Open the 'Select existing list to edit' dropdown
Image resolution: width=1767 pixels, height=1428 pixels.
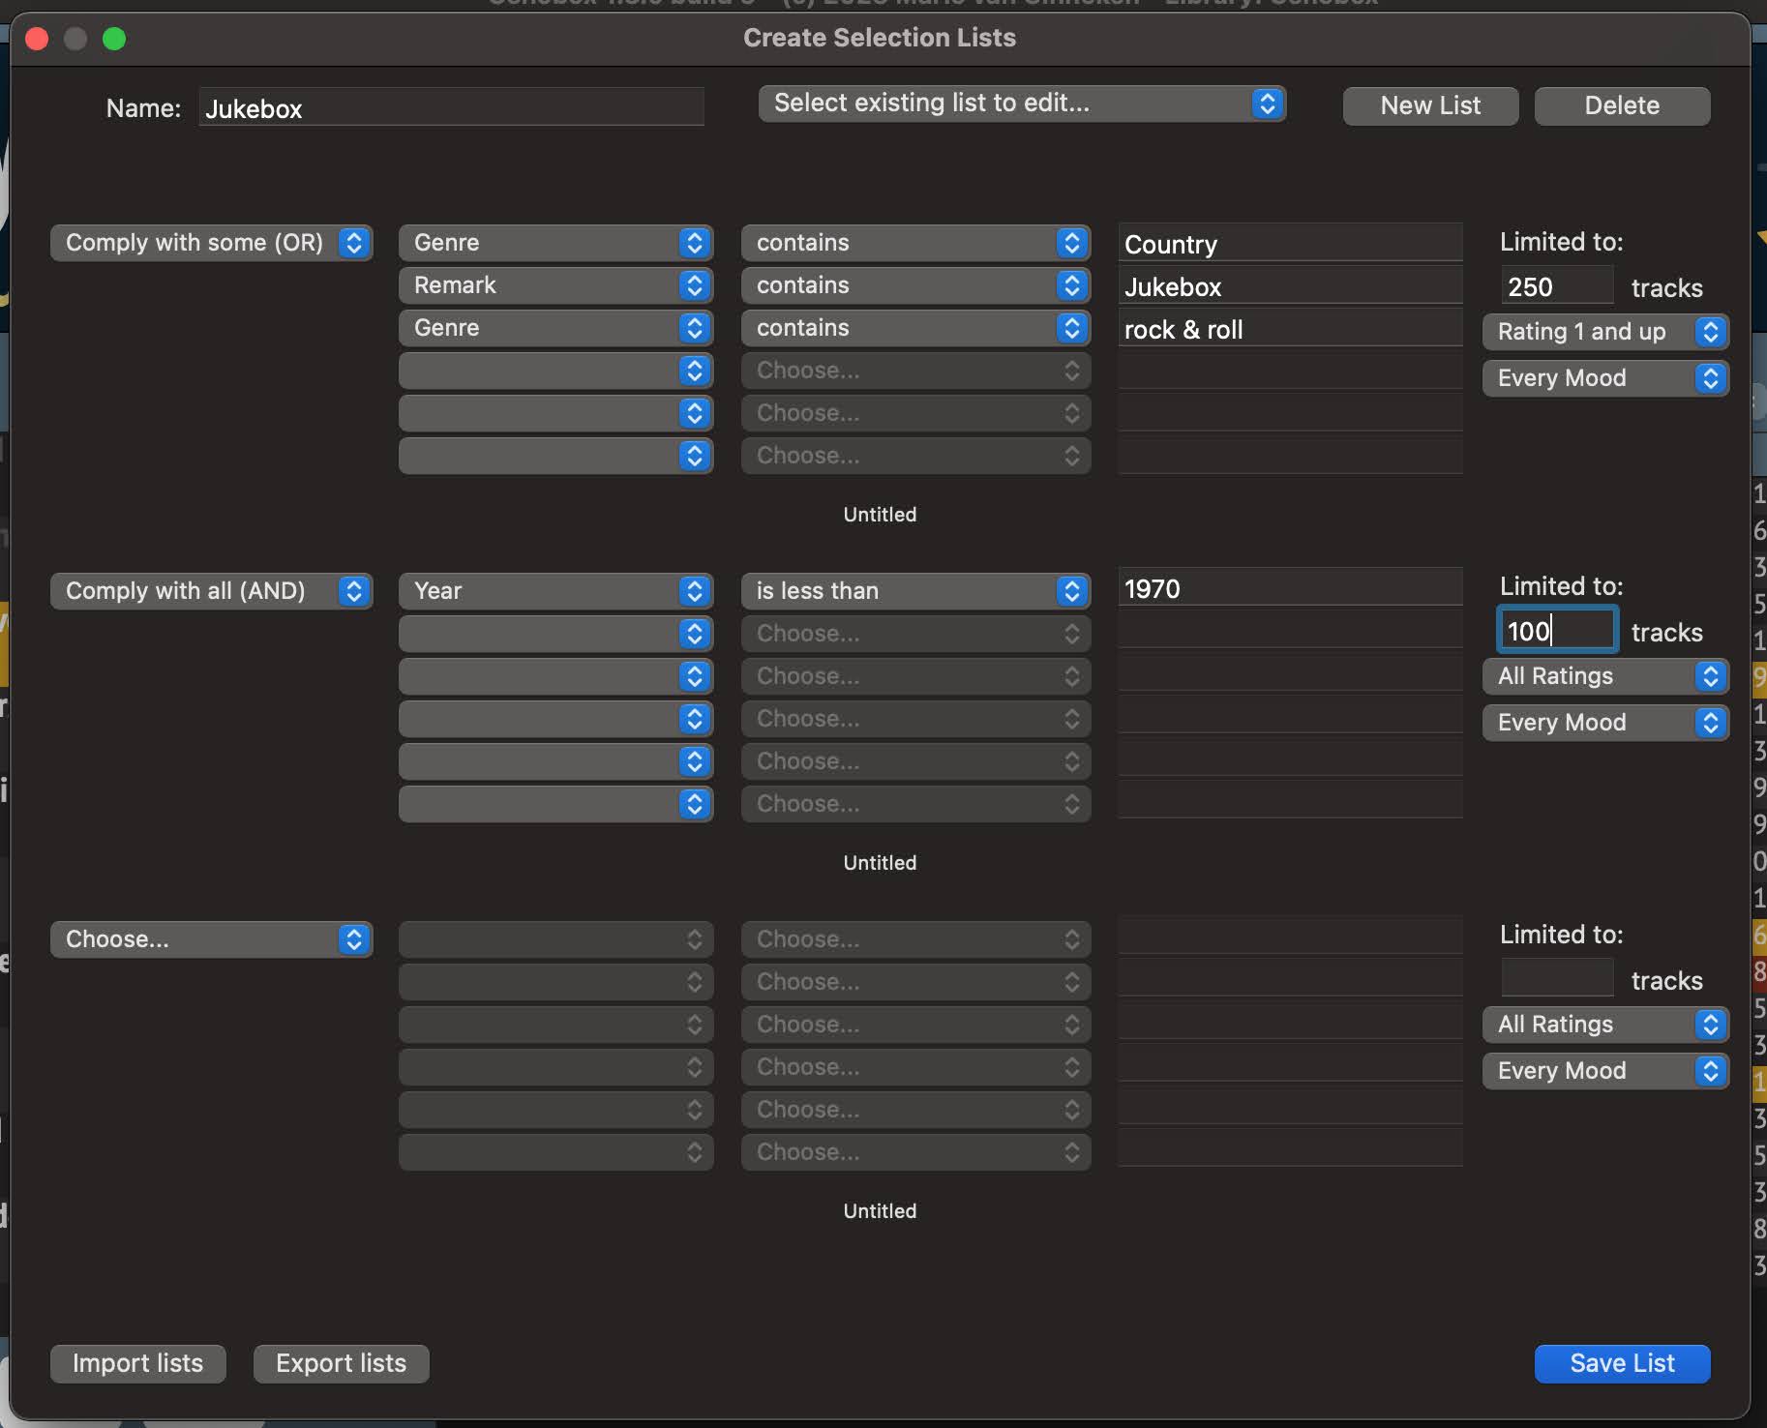1021,104
